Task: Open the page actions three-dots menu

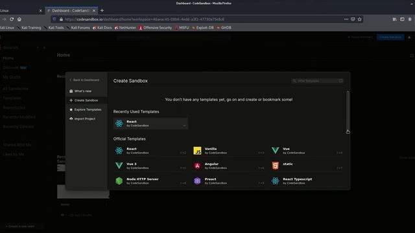Action: click(x=346, y=19)
